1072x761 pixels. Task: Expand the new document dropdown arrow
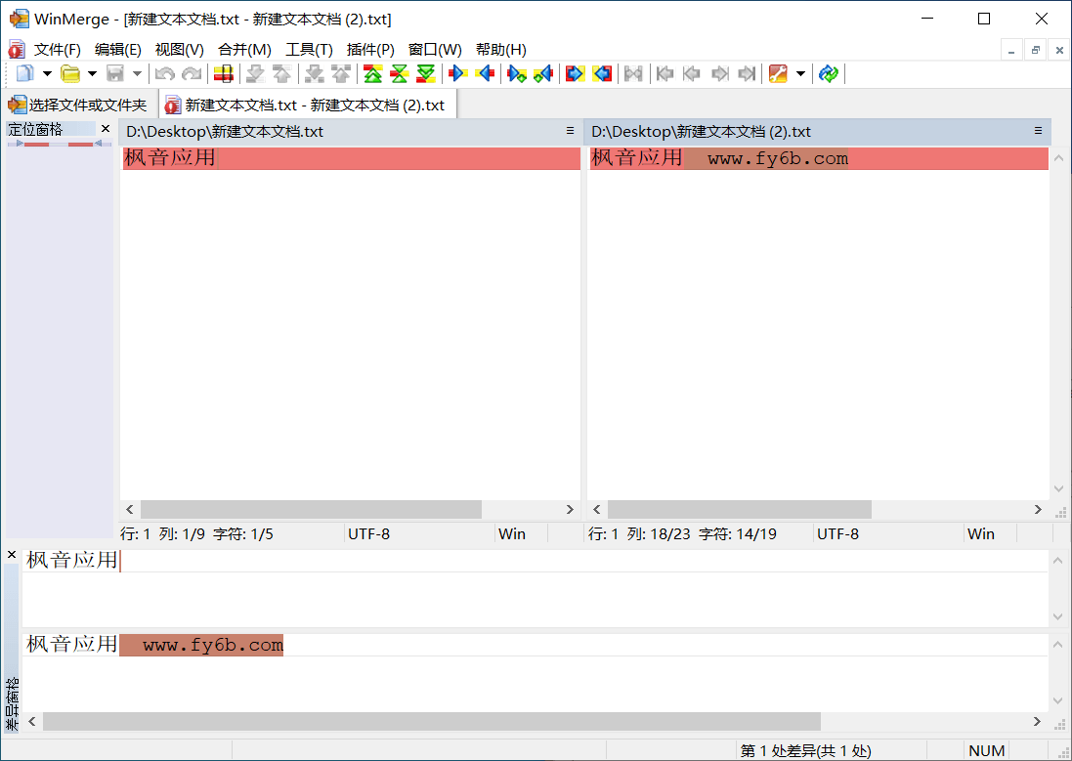47,73
